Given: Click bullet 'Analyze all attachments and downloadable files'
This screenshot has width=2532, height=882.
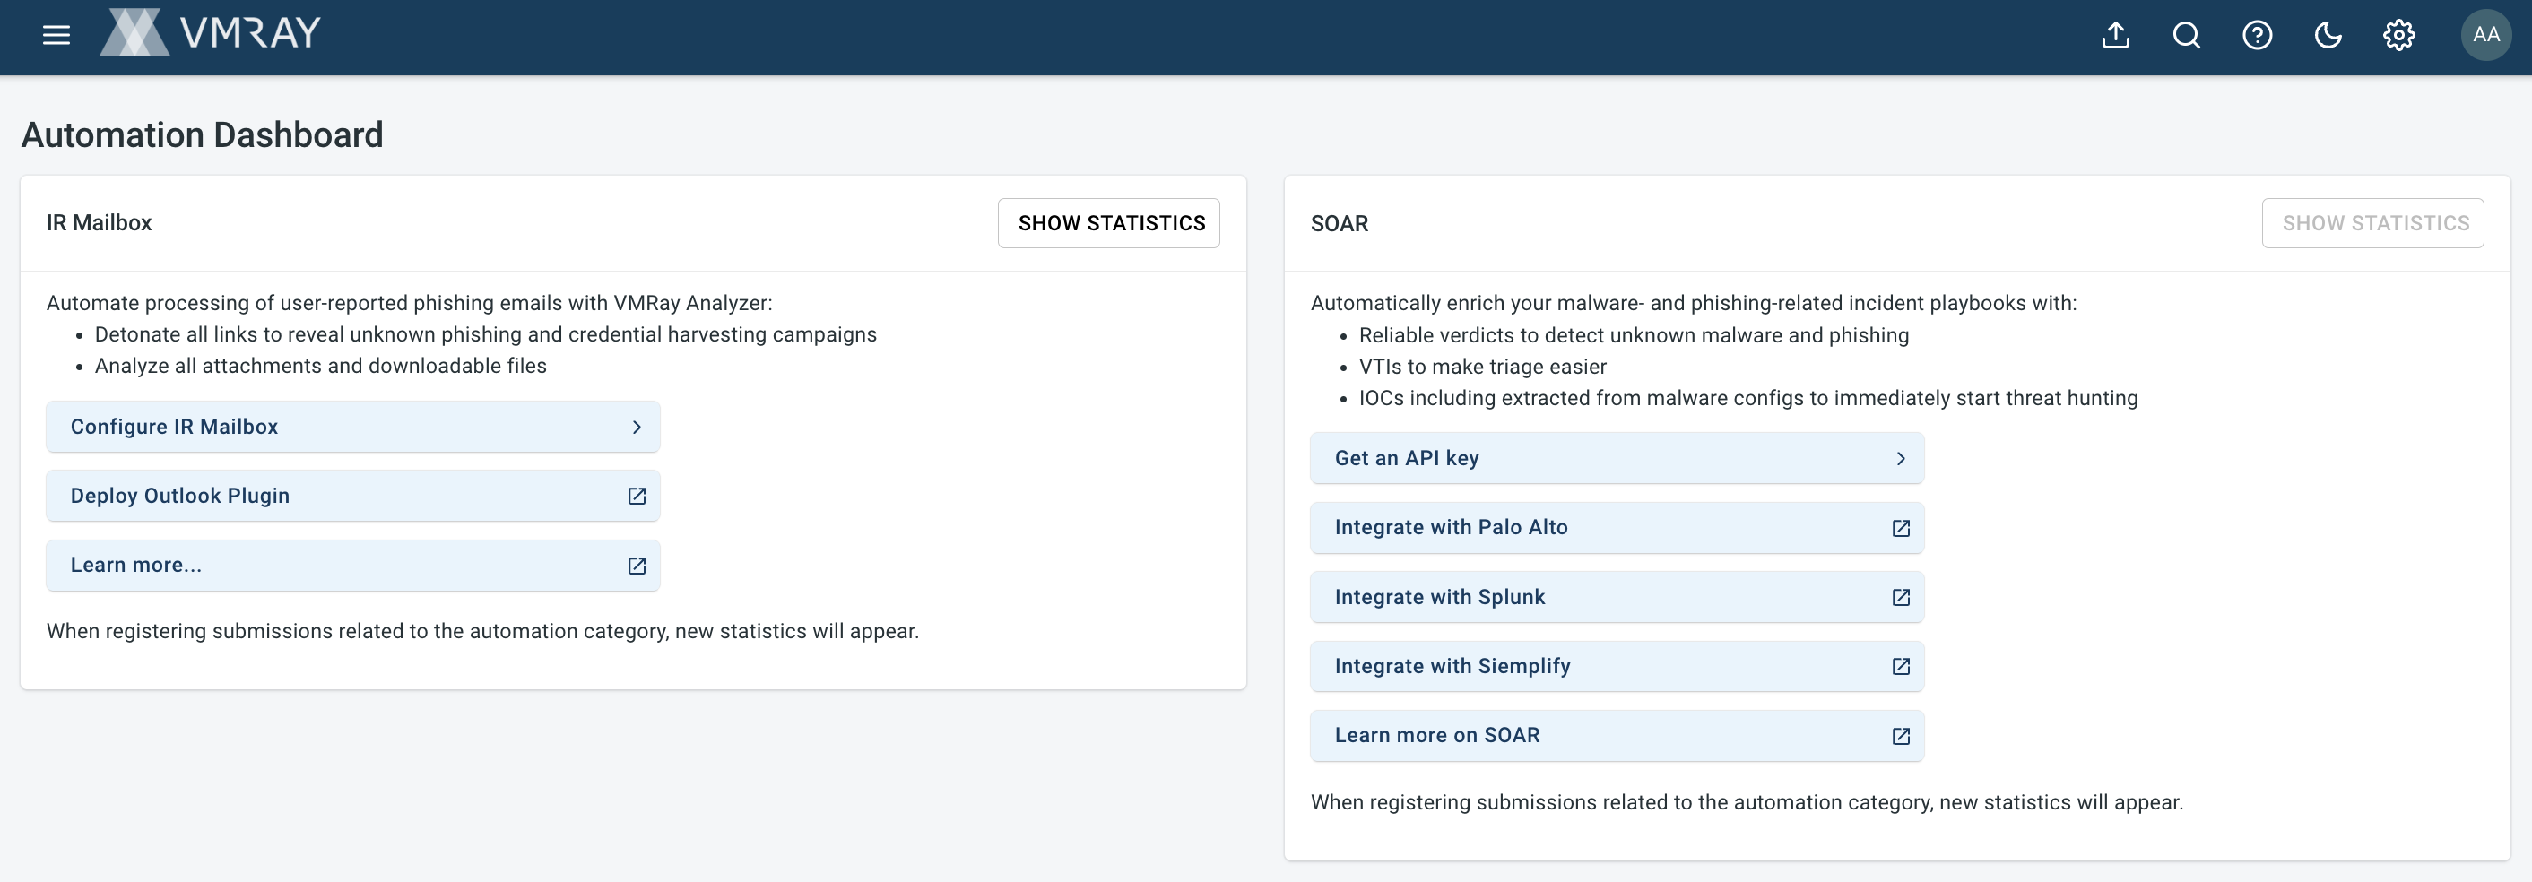Looking at the screenshot, I should click(320, 367).
